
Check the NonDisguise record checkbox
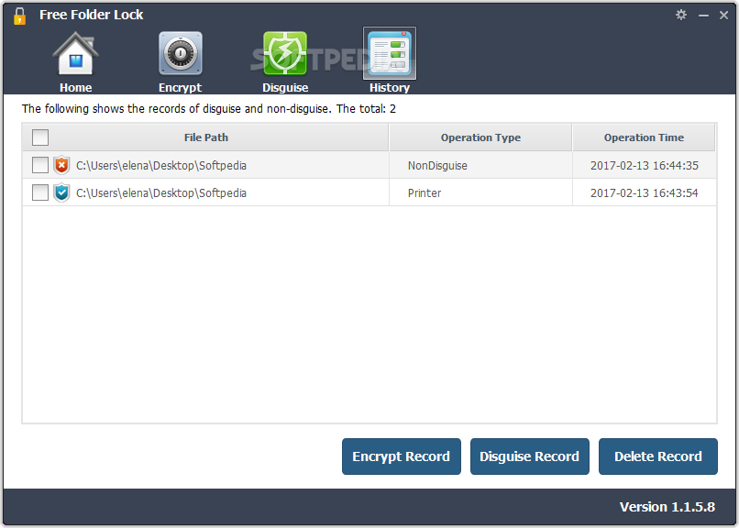40,165
